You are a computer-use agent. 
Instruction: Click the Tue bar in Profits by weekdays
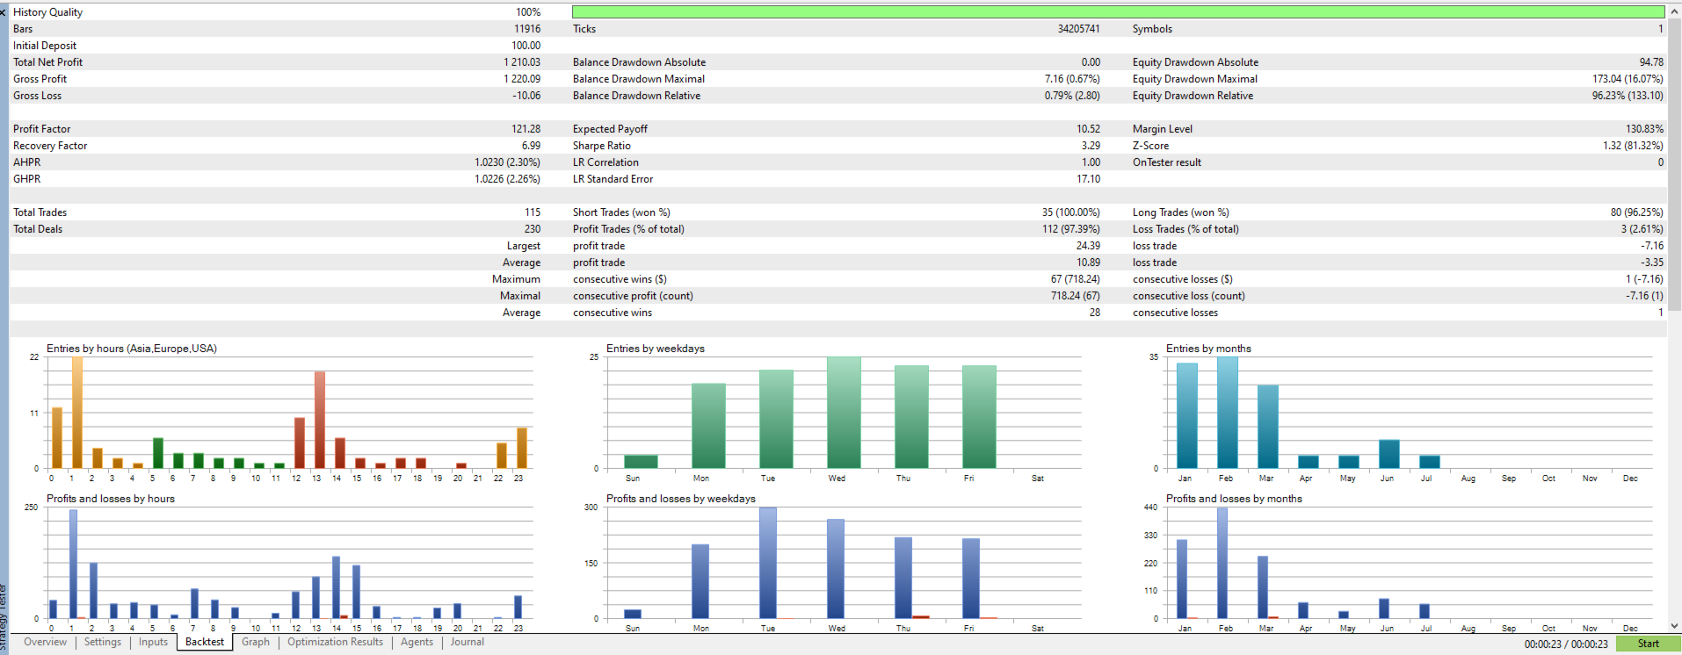coord(768,563)
